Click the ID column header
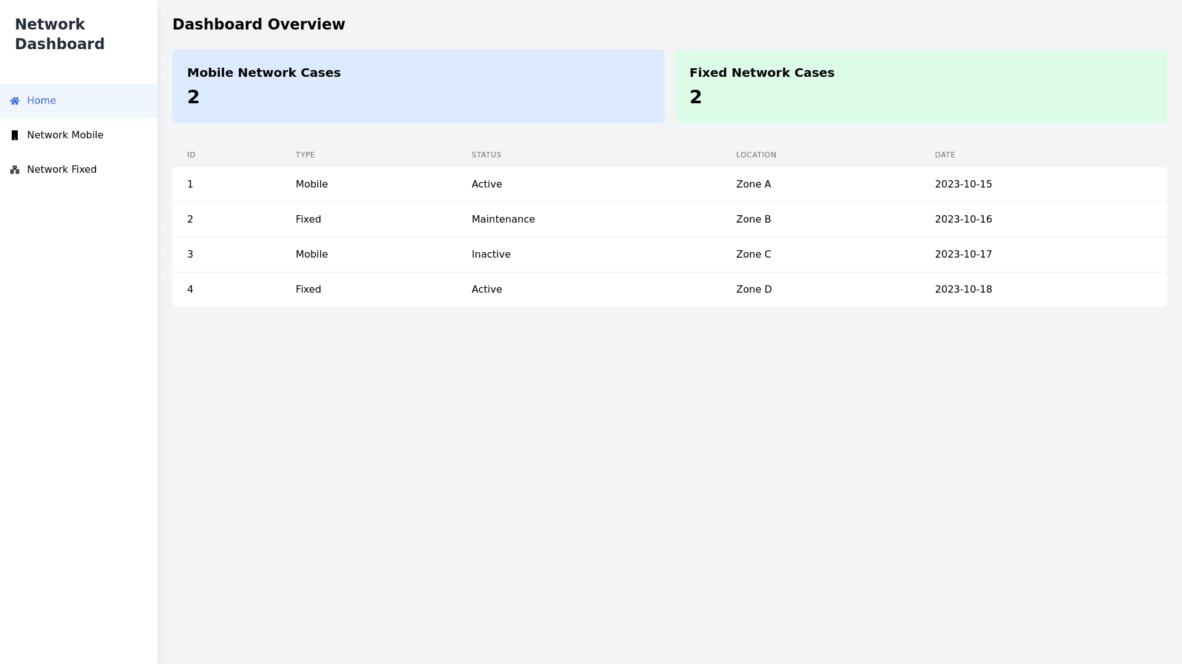The height and width of the screenshot is (664, 1182). pos(191,155)
